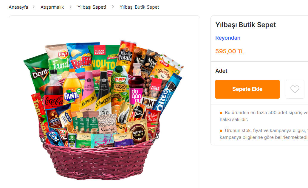The image size is (308, 188).
Task: Open Yılbaşı Sepeti breadcrumb category
Action: (92, 7)
